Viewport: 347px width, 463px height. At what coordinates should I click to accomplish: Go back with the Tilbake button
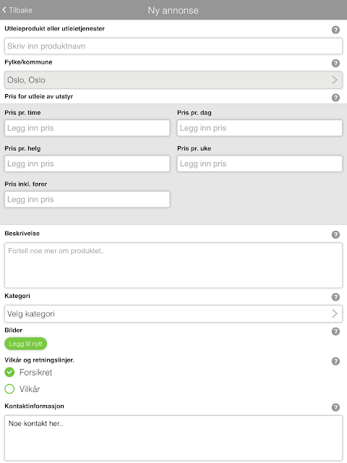(17, 10)
